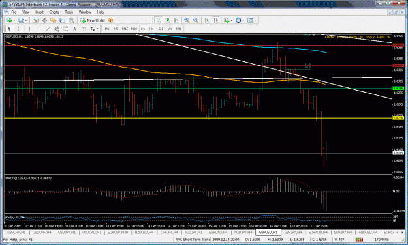Click the chart tabs scroll arrow
This screenshot has height=245, width=408.
(402, 232)
